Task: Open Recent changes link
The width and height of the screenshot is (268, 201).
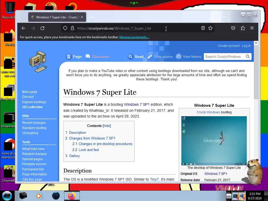Action: pyautogui.click(x=34, y=123)
